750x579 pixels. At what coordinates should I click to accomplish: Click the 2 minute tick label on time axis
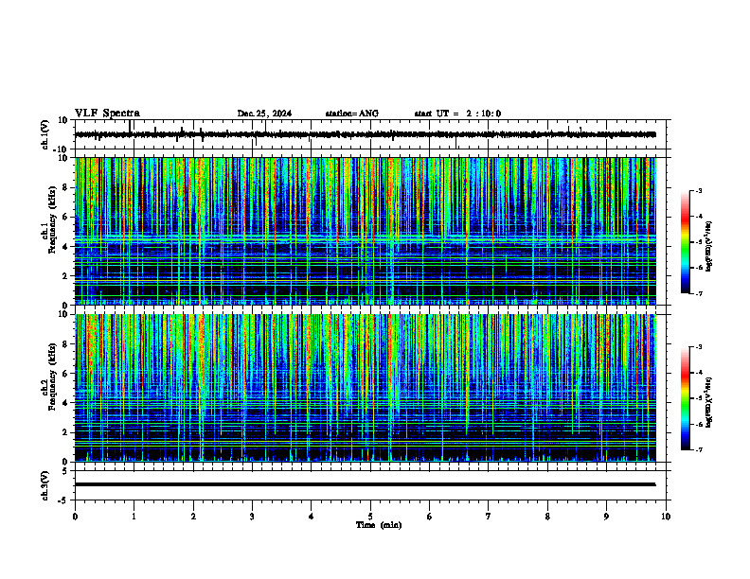tap(193, 517)
